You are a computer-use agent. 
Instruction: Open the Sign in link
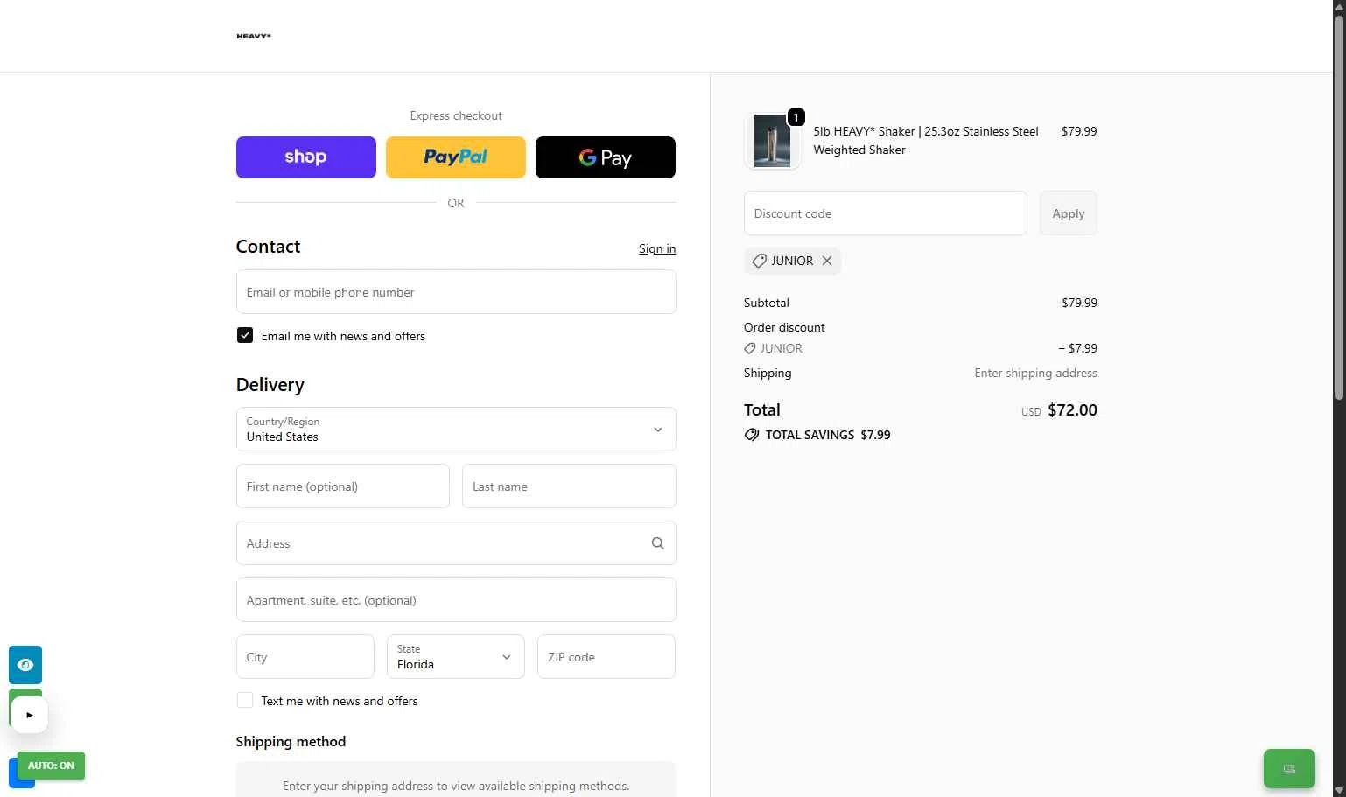(657, 248)
